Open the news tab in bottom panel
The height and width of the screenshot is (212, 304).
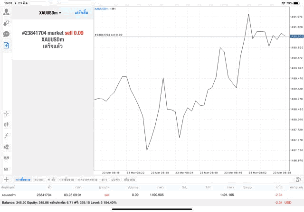pyautogui.click(x=104, y=180)
